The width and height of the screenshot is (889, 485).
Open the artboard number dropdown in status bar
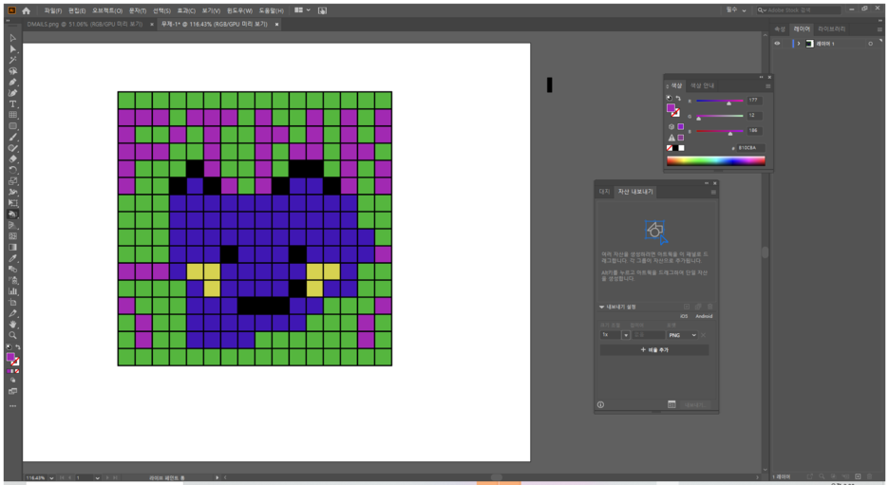(98, 478)
